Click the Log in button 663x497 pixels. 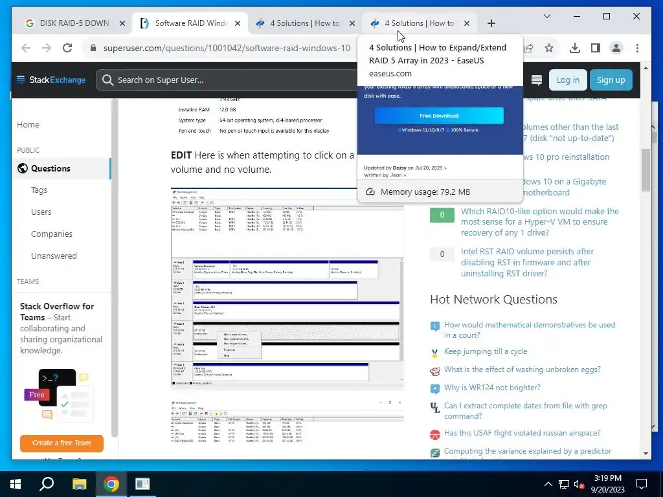pos(567,80)
